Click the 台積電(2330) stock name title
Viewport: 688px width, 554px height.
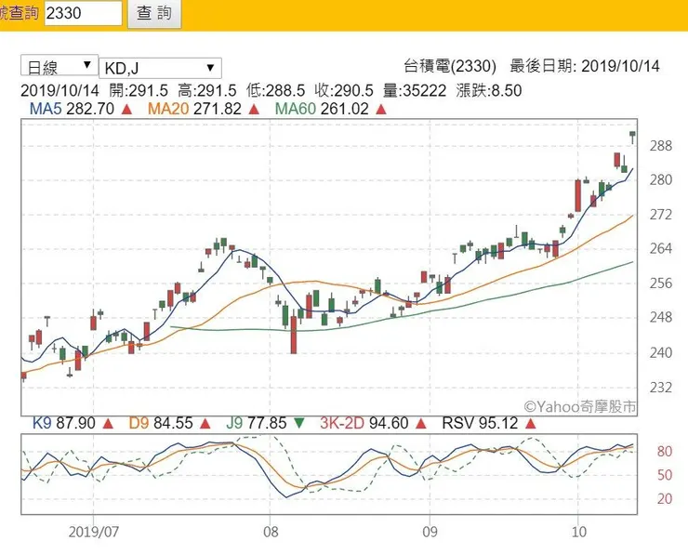[x=450, y=66]
